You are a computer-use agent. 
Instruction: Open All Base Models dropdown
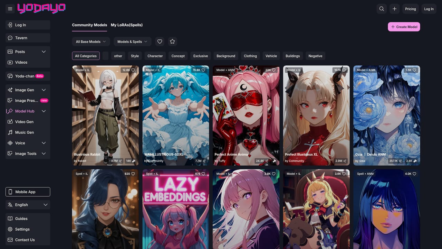coord(91,41)
